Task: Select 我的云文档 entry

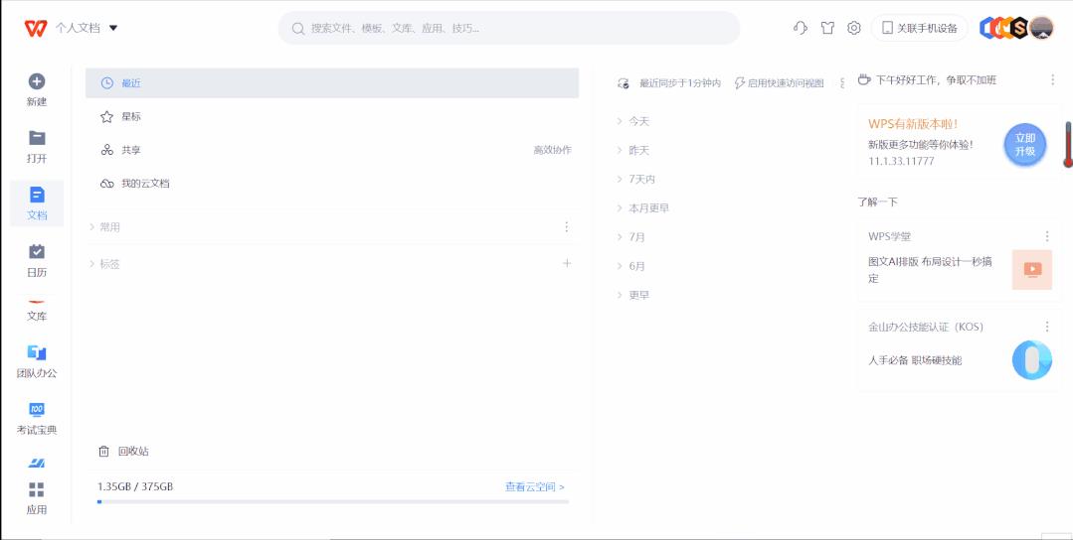Action: (145, 184)
